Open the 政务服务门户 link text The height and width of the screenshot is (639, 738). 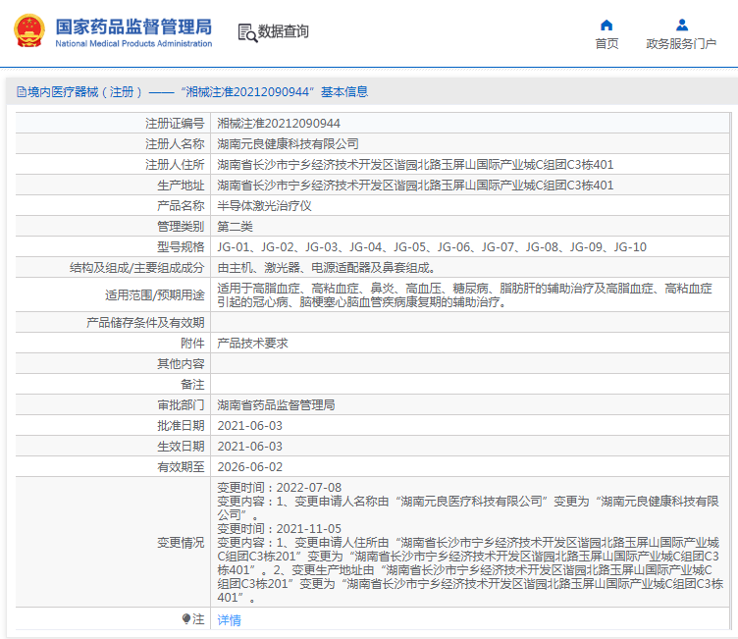coord(681,44)
